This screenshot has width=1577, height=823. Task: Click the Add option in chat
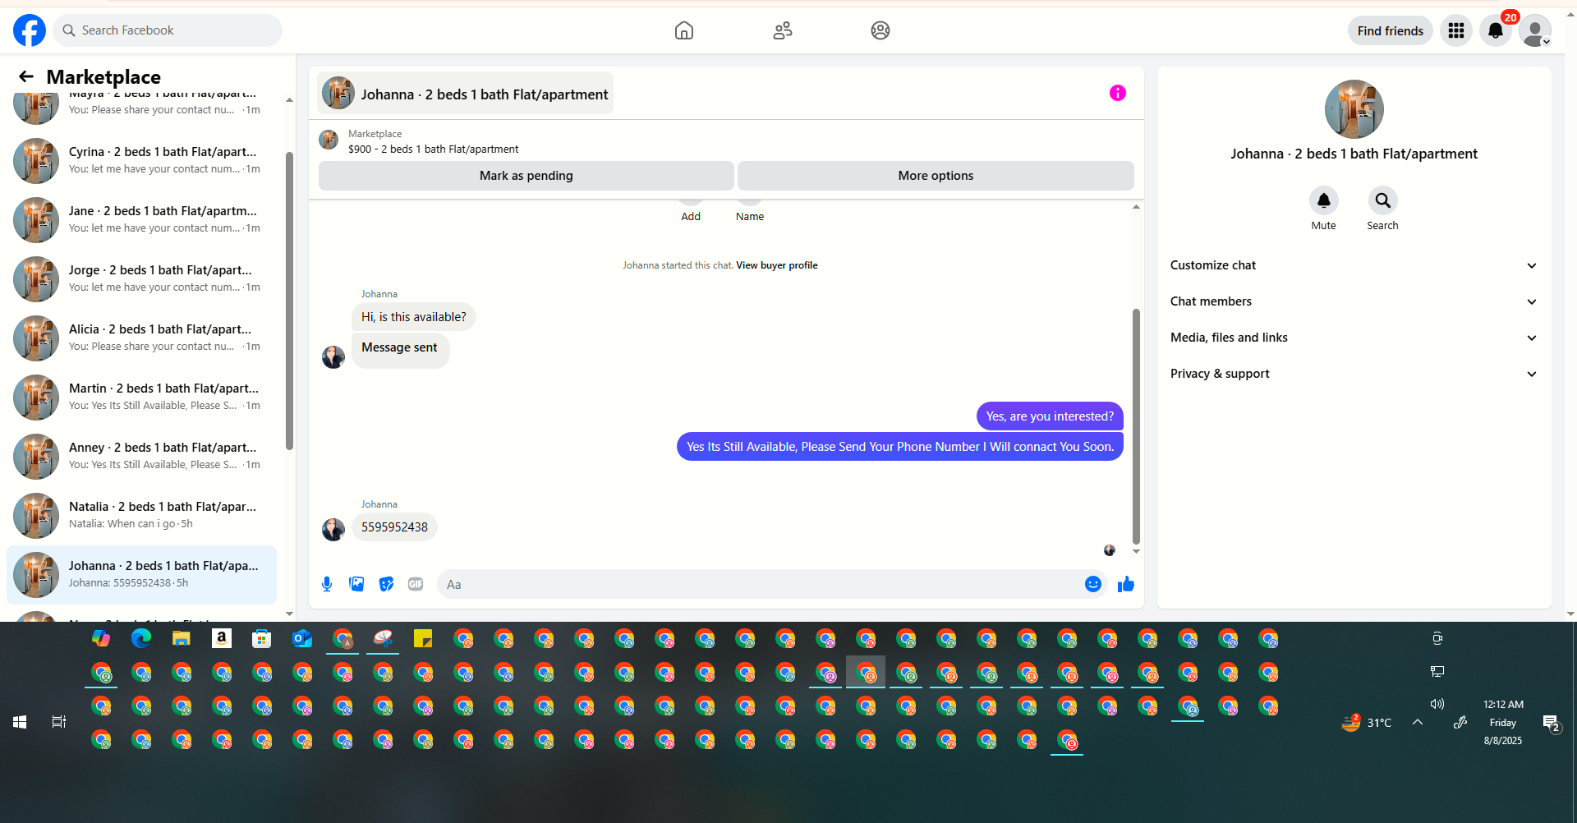tap(691, 216)
